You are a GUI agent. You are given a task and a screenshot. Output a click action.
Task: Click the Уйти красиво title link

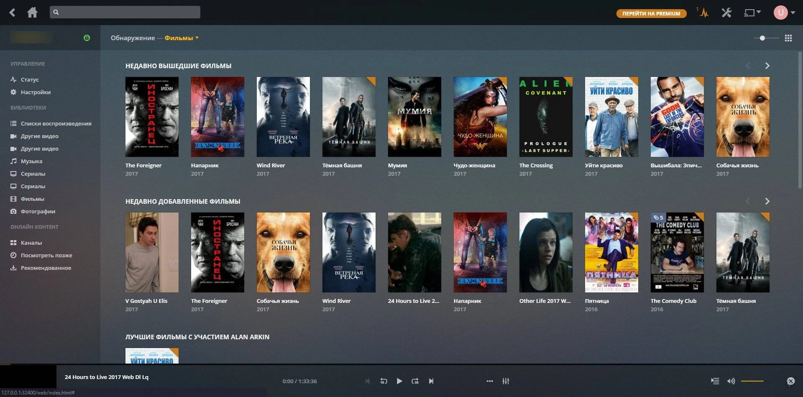point(604,165)
